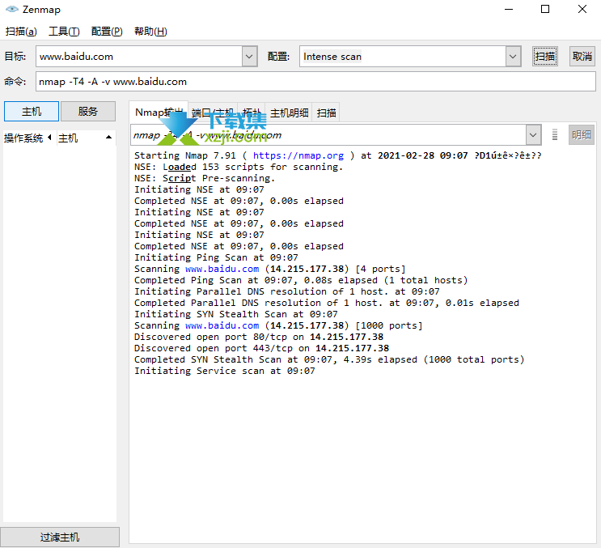Open the 帮助(H) menu
Viewport: 601px width, 548px height.
point(150,32)
